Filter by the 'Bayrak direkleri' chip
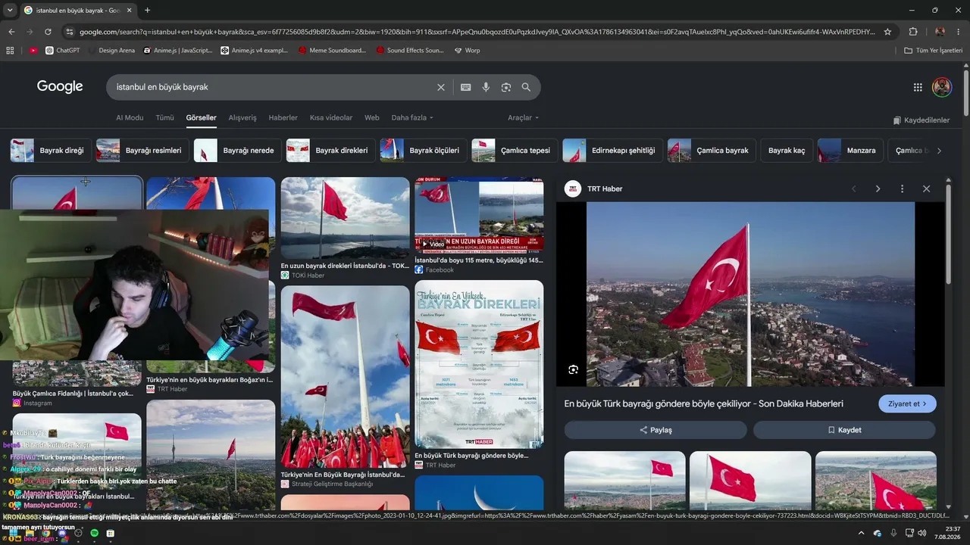The width and height of the screenshot is (970, 545). coord(330,151)
